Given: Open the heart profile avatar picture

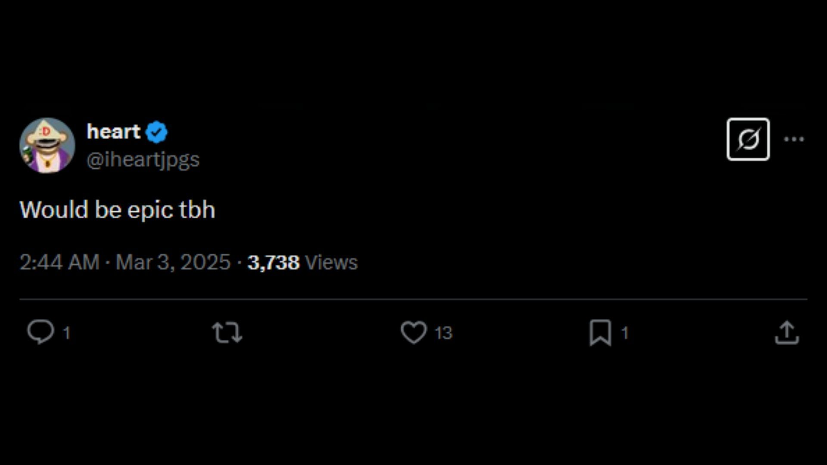Looking at the screenshot, I should pos(47,146).
